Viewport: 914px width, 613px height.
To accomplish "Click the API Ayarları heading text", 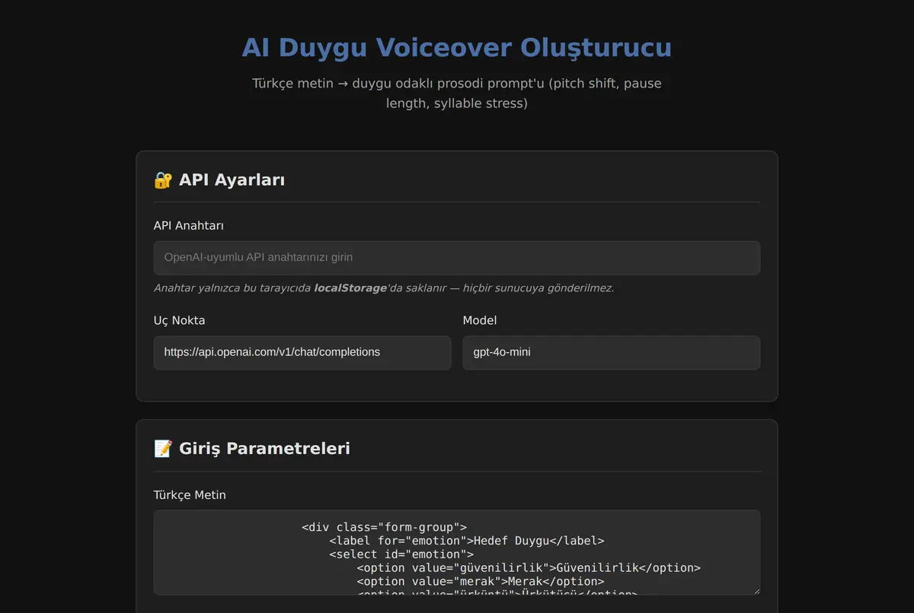I will point(232,180).
